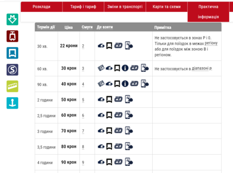Select the yellow-green funicular icon

[12, 86]
